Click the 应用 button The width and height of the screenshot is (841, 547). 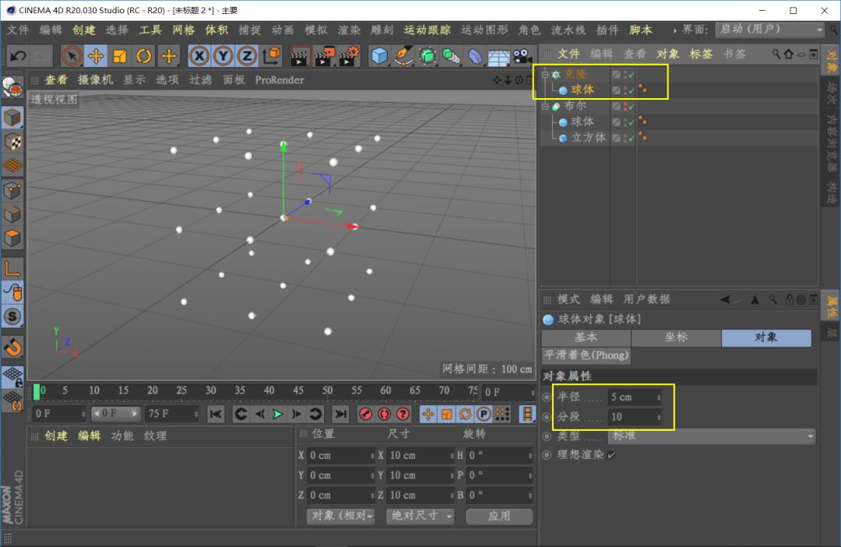[499, 516]
